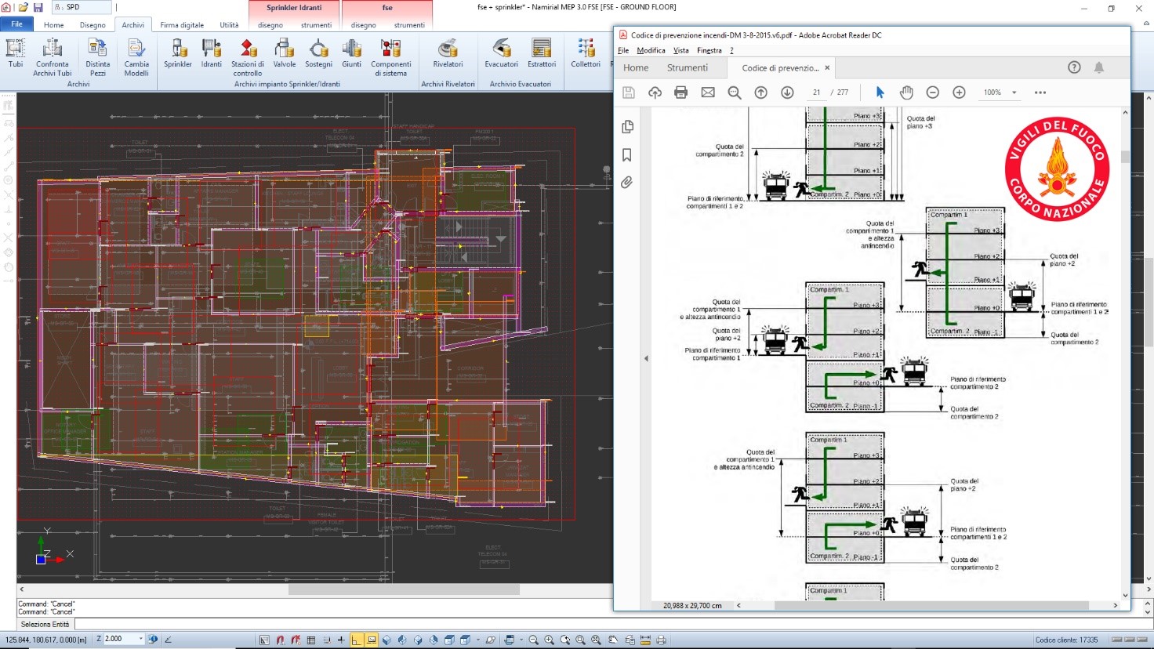Screen dimensions: 1154x649
Task: Open the Vista menu in Acrobat
Action: (680, 50)
